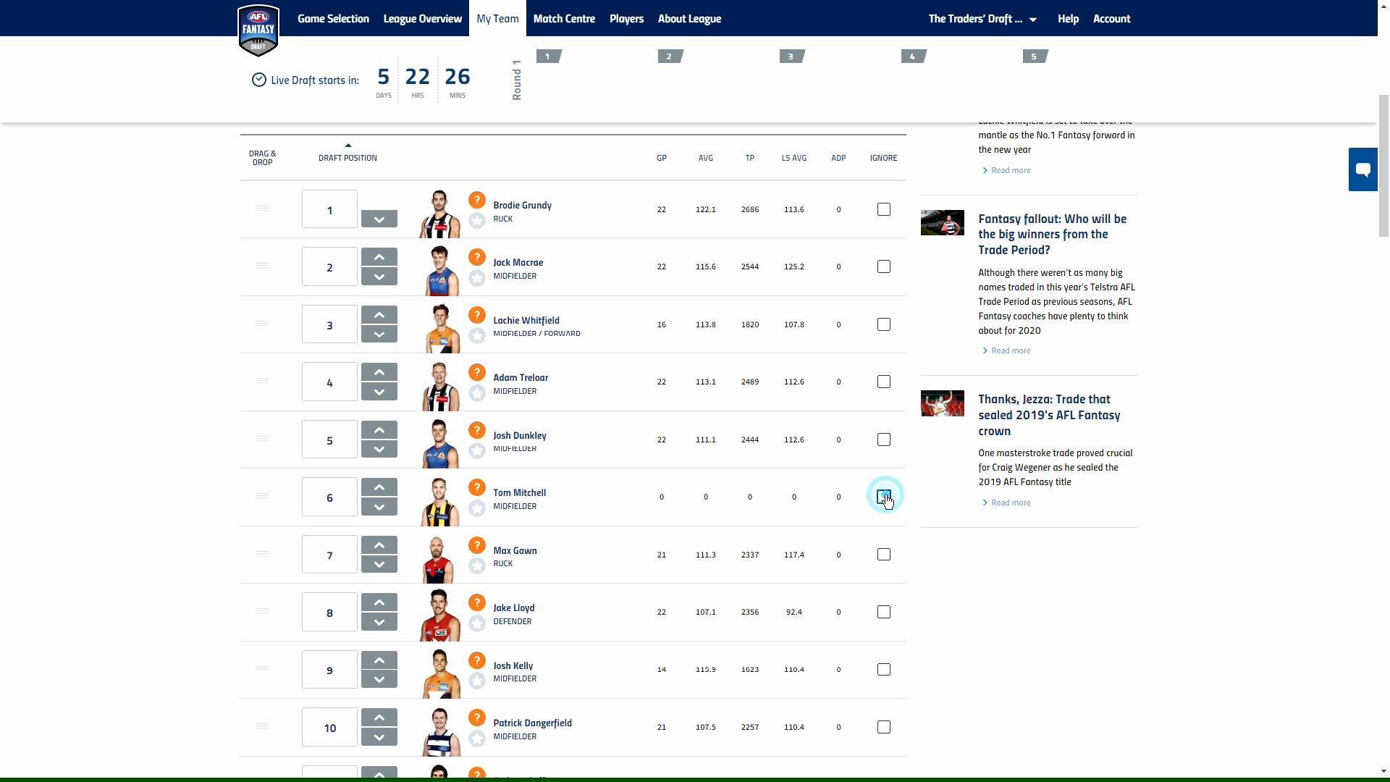
Task: Tick the Ignore checkbox for Adam Treloar
Action: point(883,382)
